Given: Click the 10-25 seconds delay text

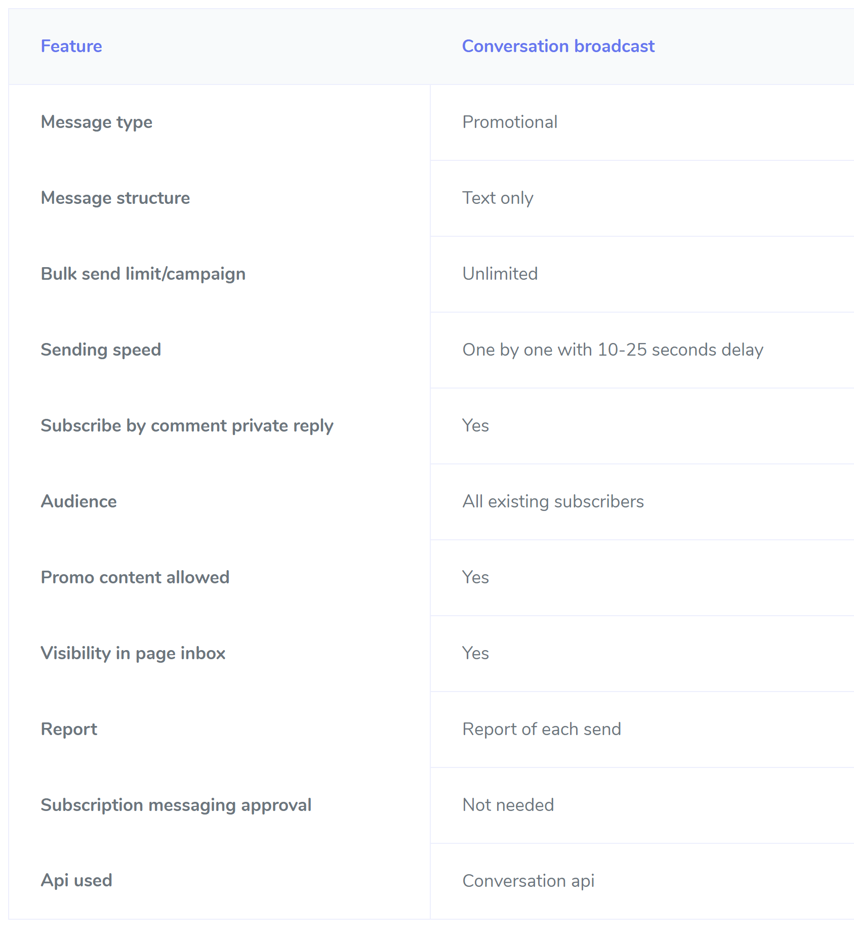Looking at the screenshot, I should (x=680, y=350).
